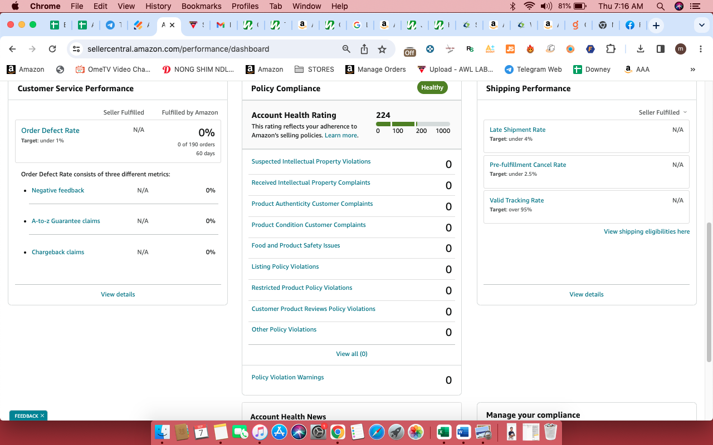Click the Chrome downloads icon
This screenshot has height=445, width=713.
[x=641, y=49]
